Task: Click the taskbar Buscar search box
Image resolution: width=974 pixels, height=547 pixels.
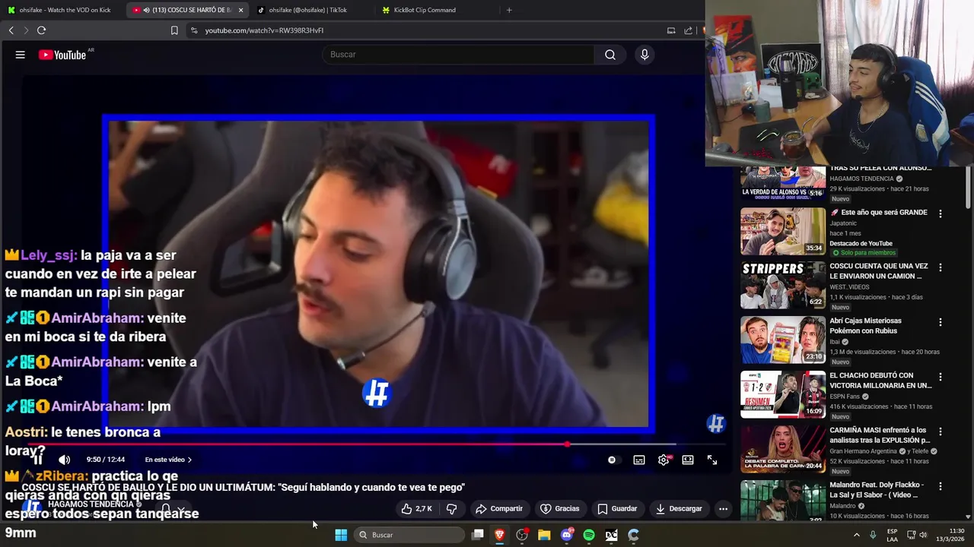Action: pos(411,535)
